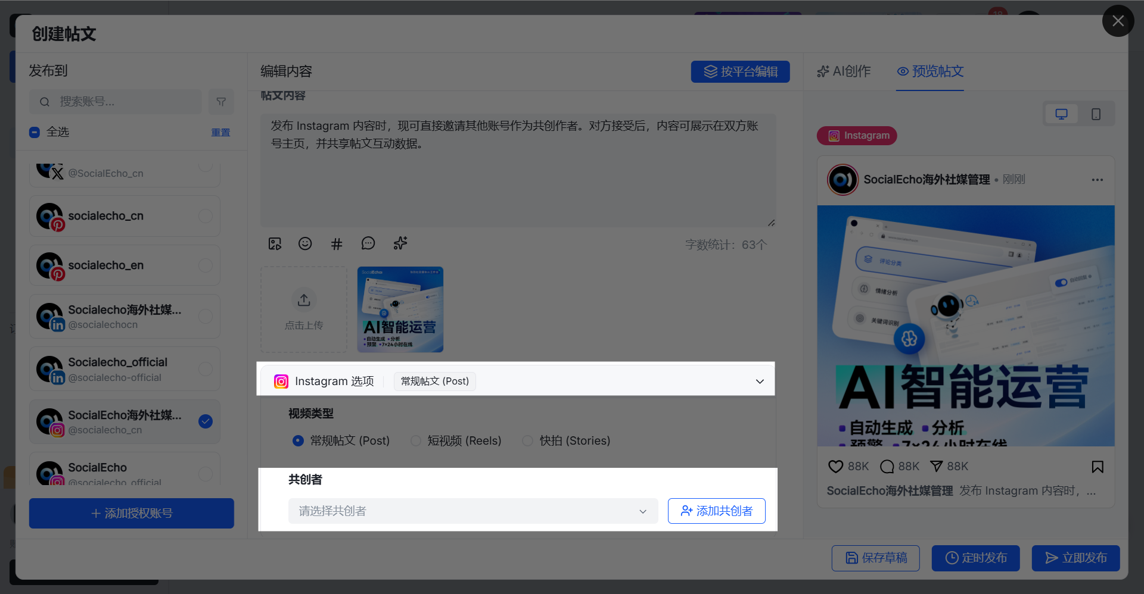
Task: Switch to the AI创作 tab
Action: (844, 71)
